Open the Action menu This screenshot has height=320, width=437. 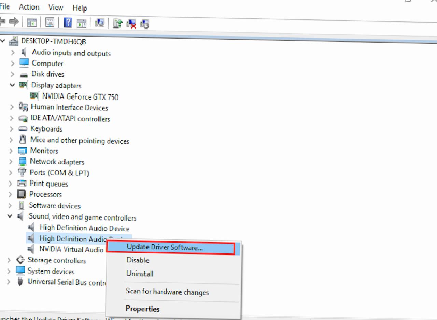(x=29, y=7)
